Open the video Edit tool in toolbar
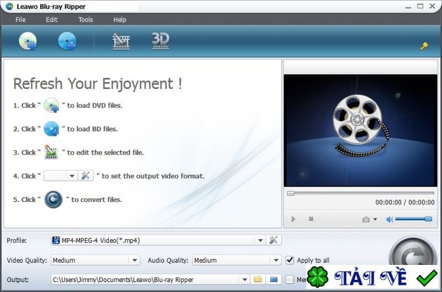The height and width of the screenshot is (292, 442). [121, 41]
